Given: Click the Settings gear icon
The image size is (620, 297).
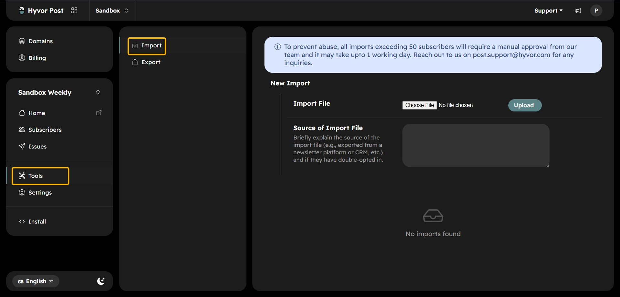Looking at the screenshot, I should coord(22,193).
